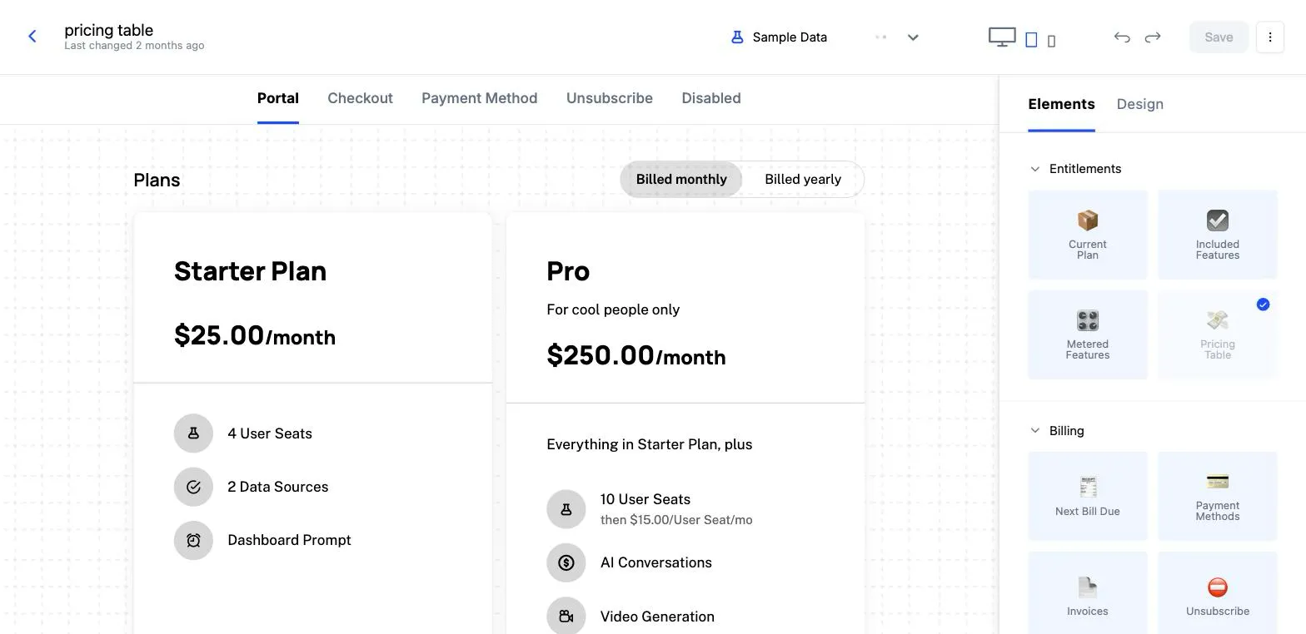Open the Payment Method tab
This screenshot has height=634, width=1306.
pos(480,98)
